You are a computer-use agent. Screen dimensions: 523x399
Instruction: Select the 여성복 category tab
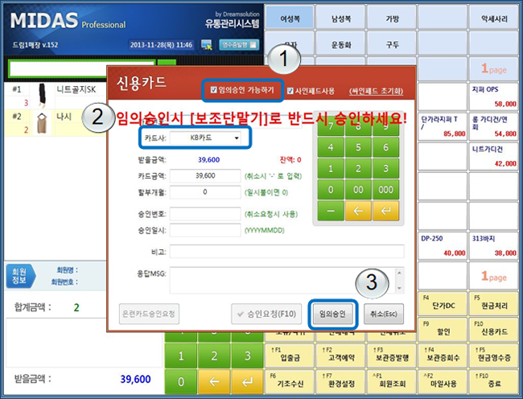tap(290, 19)
